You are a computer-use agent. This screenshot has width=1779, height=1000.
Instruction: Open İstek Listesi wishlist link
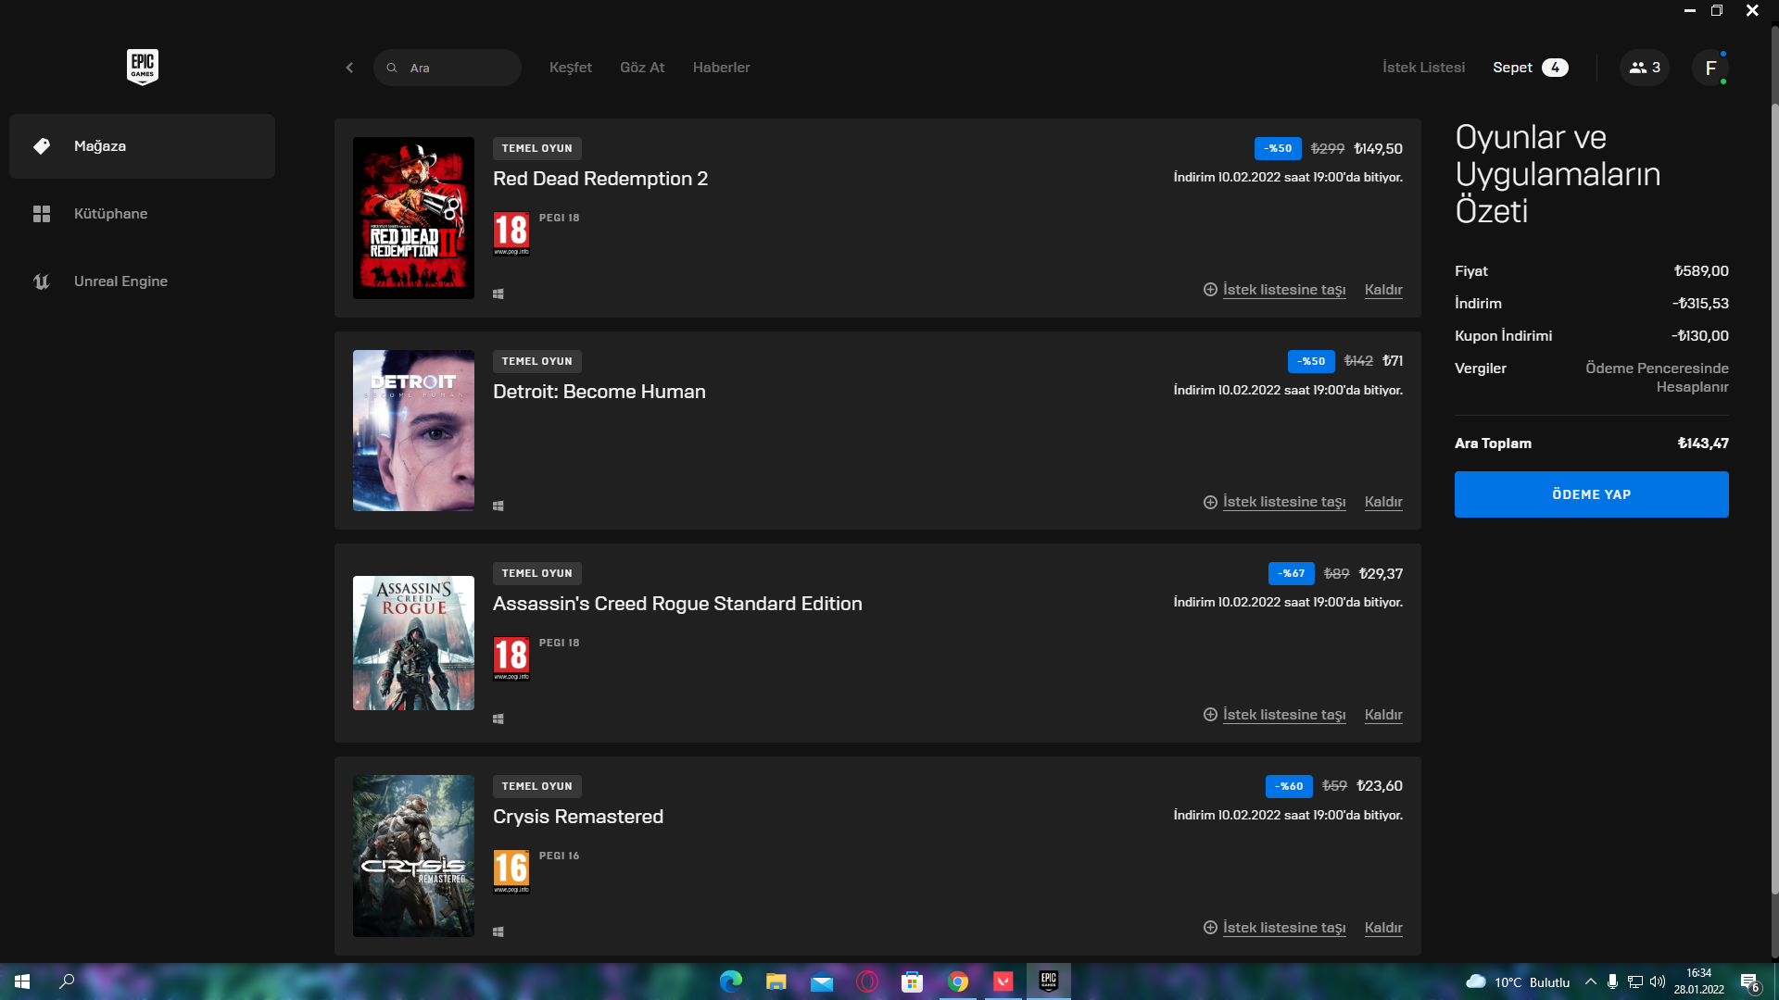click(x=1423, y=68)
